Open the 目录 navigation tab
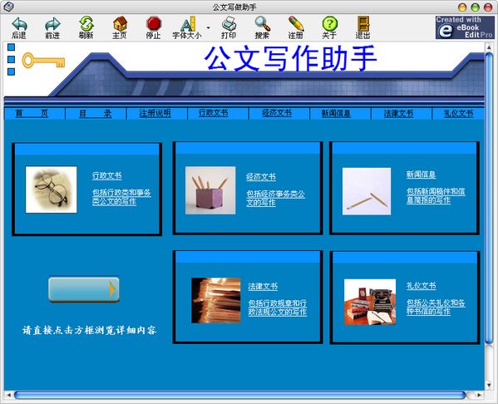The height and width of the screenshot is (404, 498). tap(96, 113)
